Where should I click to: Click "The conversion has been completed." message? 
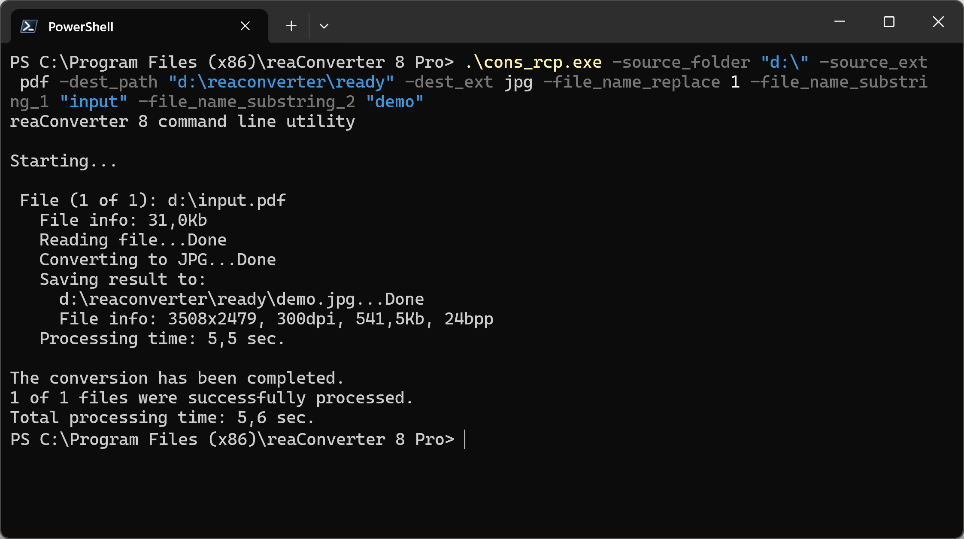coord(177,379)
